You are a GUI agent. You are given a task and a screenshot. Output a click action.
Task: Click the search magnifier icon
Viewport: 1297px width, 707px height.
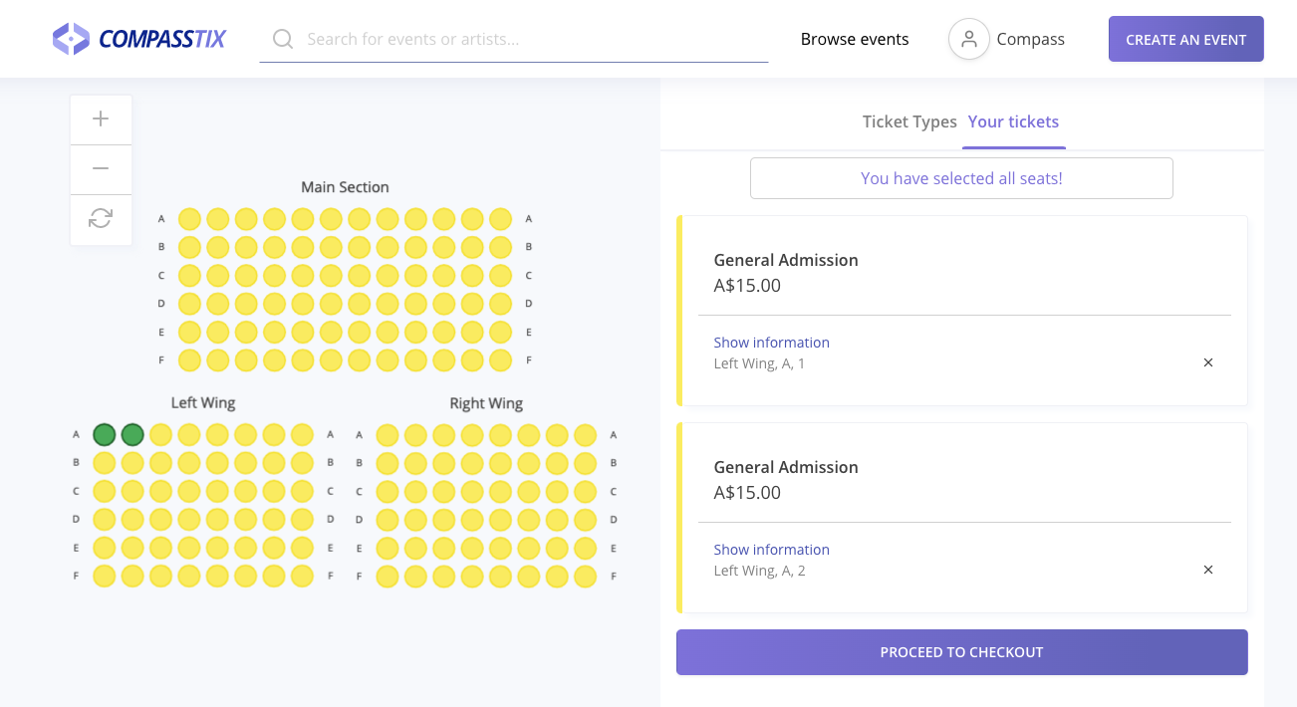[282, 38]
